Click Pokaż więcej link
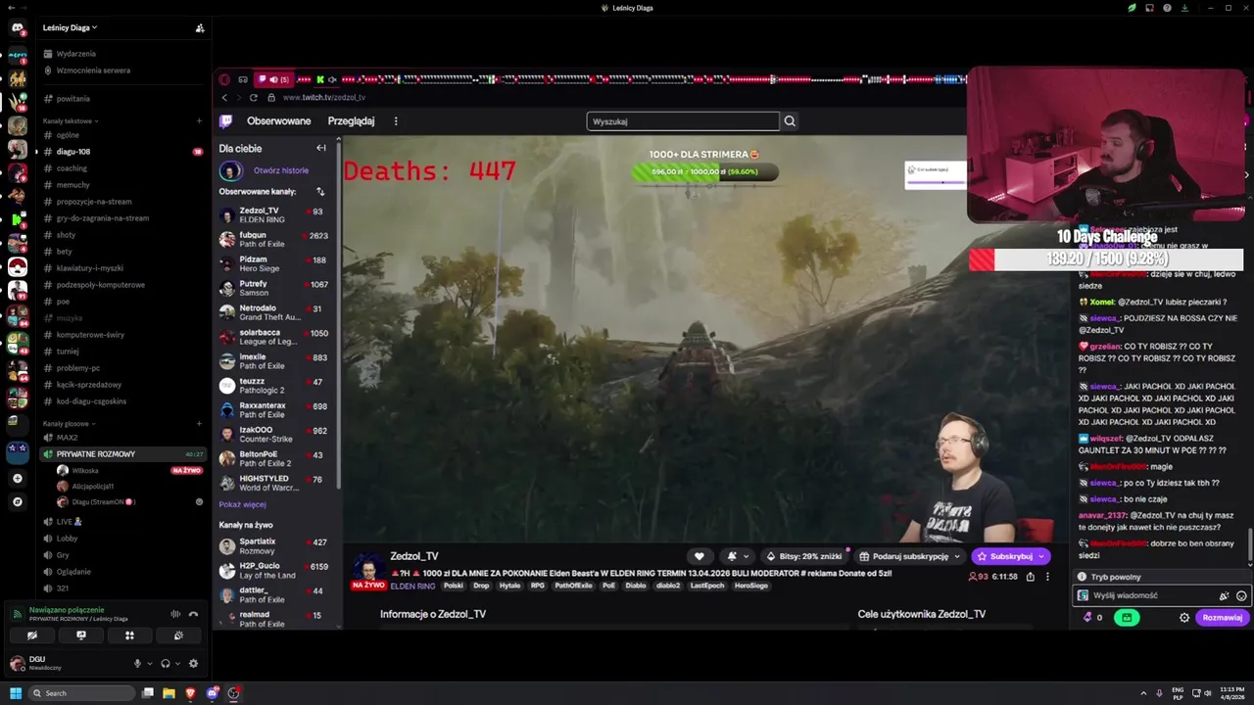This screenshot has width=1254, height=705. 242,504
